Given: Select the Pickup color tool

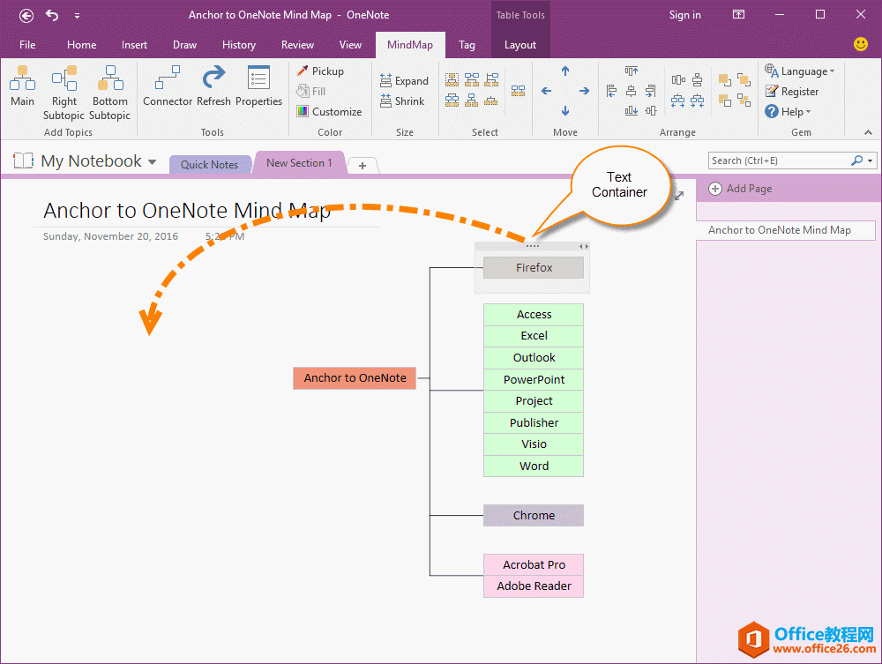Looking at the screenshot, I should click(x=320, y=71).
